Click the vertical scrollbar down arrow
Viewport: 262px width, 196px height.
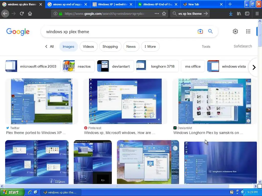tap(260, 182)
